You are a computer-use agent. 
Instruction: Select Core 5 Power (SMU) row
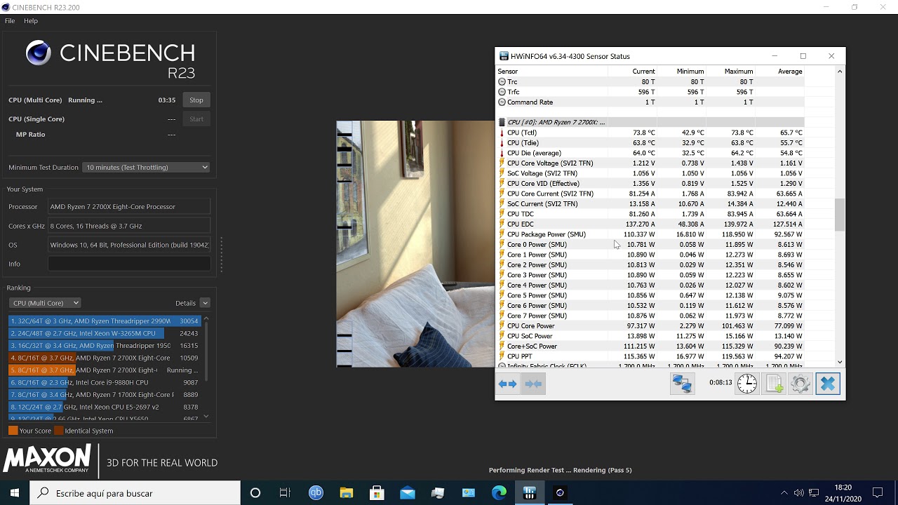(x=650, y=295)
